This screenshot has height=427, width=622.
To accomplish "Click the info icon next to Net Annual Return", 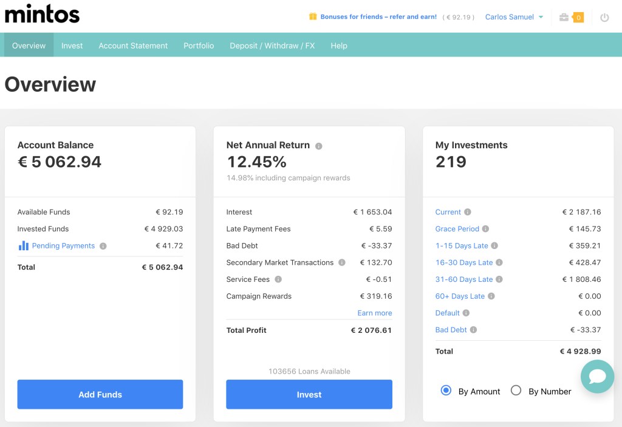I will (x=319, y=145).
